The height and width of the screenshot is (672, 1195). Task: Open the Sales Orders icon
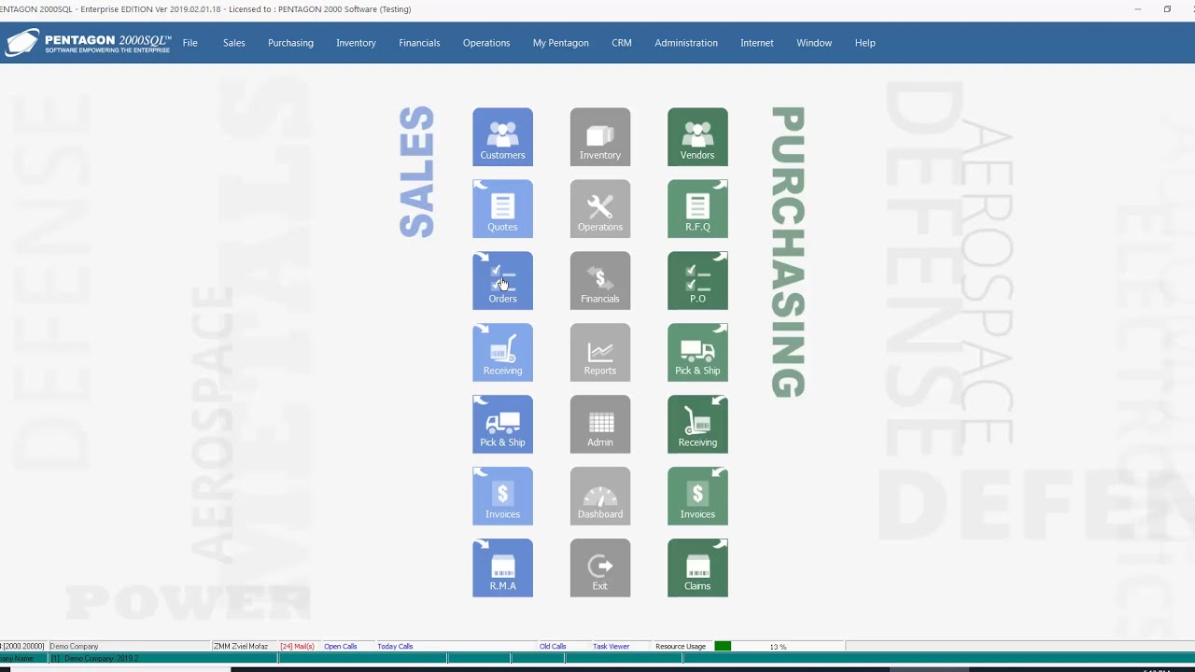pyautogui.click(x=502, y=281)
